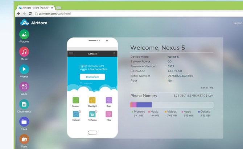
Task: Click the Welcome, Nexus 5 heading
Action: click(158, 48)
